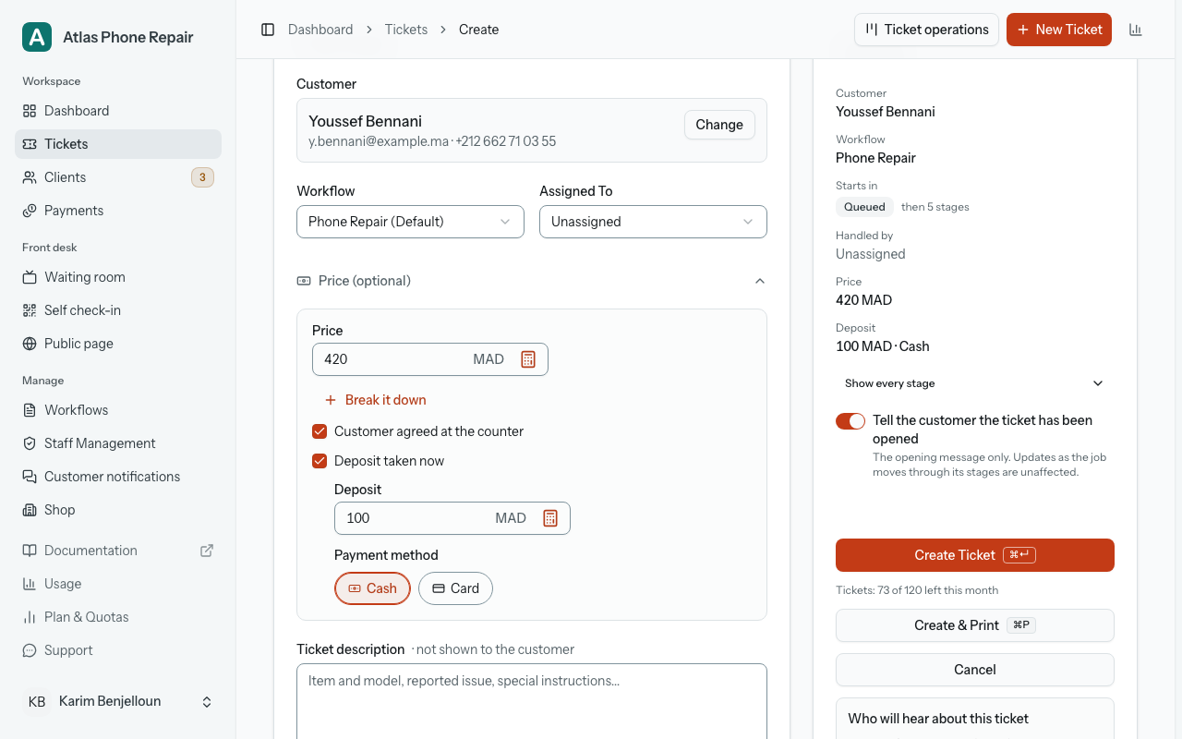Click the Atlas Phone Repair logo icon
The height and width of the screenshot is (739, 1182).
coord(37,37)
